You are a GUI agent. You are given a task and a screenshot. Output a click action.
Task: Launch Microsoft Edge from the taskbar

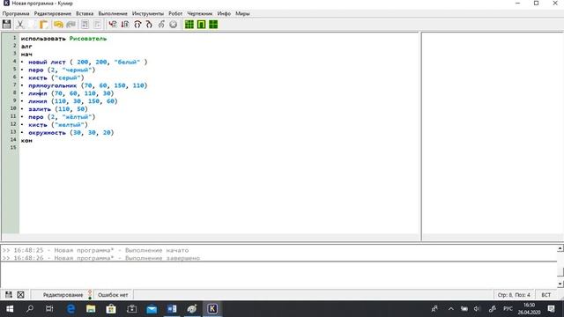coord(70,309)
